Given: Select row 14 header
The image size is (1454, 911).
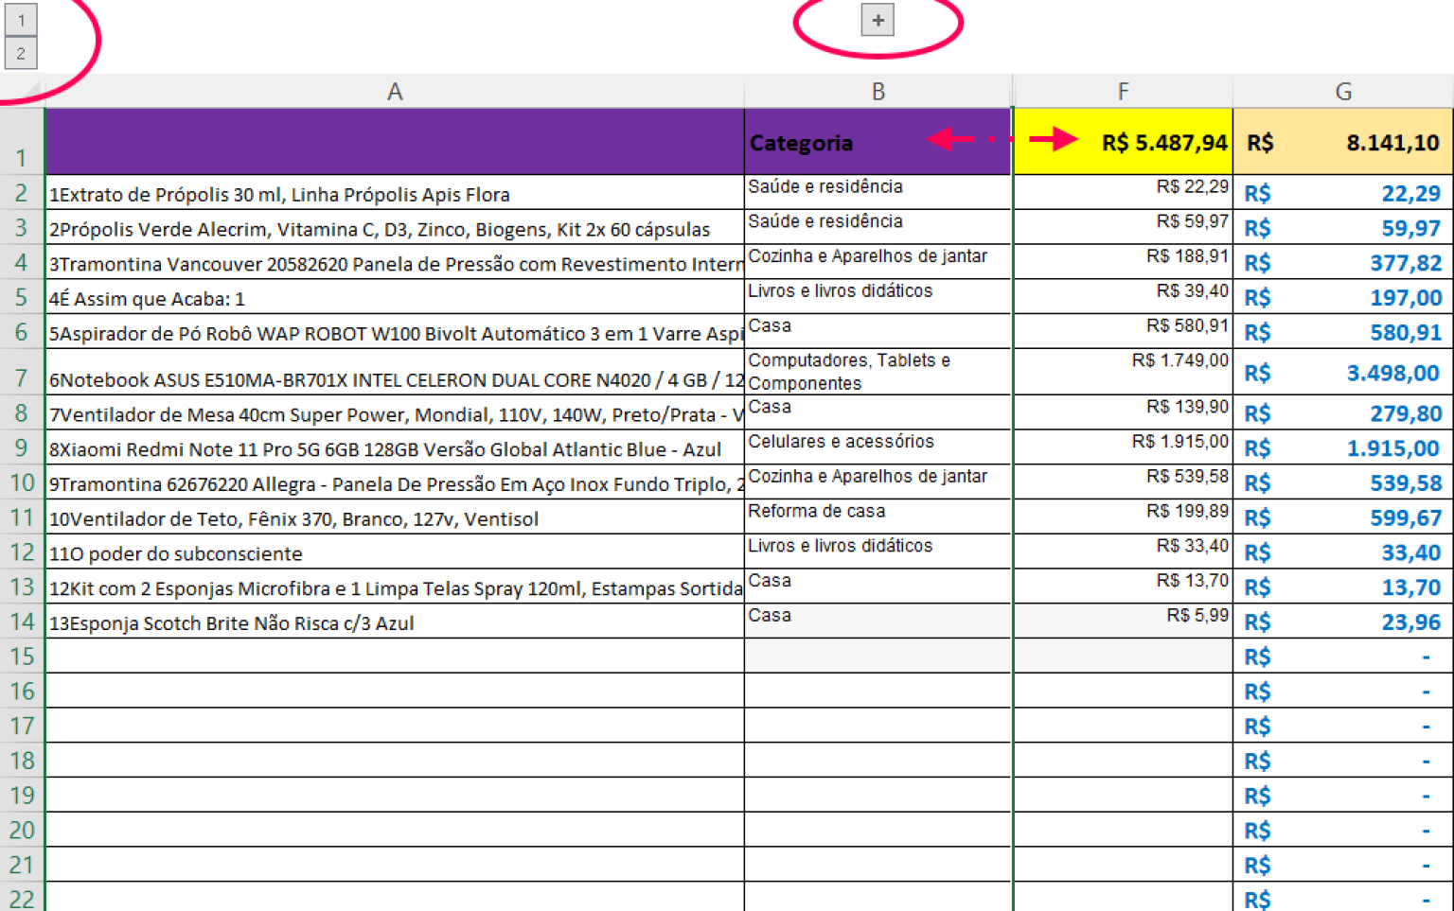Looking at the screenshot, I should coord(21,622).
